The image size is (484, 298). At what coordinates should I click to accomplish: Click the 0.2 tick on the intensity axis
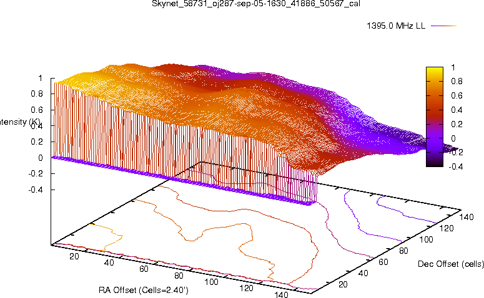(x=37, y=142)
